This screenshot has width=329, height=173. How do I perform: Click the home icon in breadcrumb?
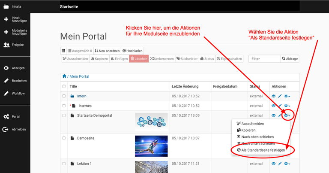click(64, 76)
